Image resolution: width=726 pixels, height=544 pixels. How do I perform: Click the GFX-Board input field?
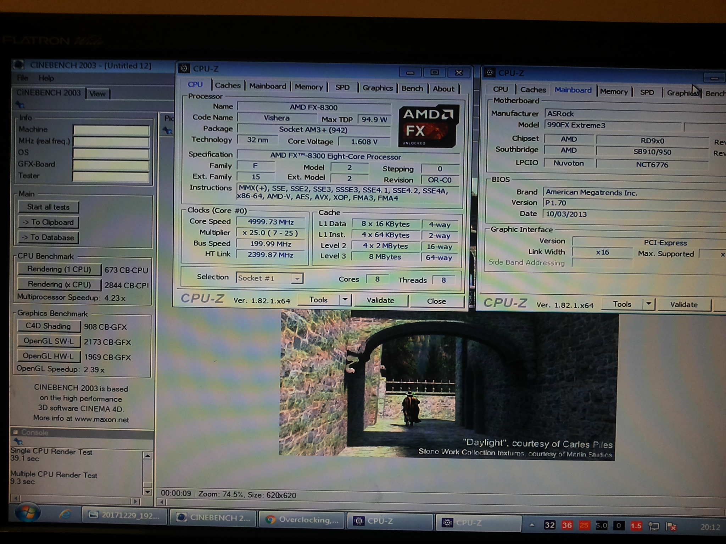point(111,165)
